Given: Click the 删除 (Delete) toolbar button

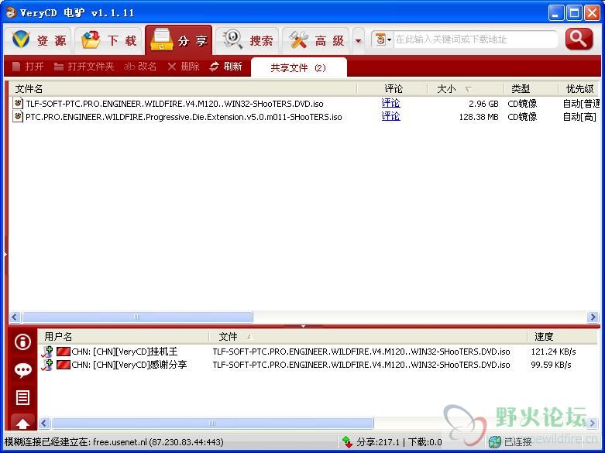Looking at the screenshot, I should [x=184, y=67].
